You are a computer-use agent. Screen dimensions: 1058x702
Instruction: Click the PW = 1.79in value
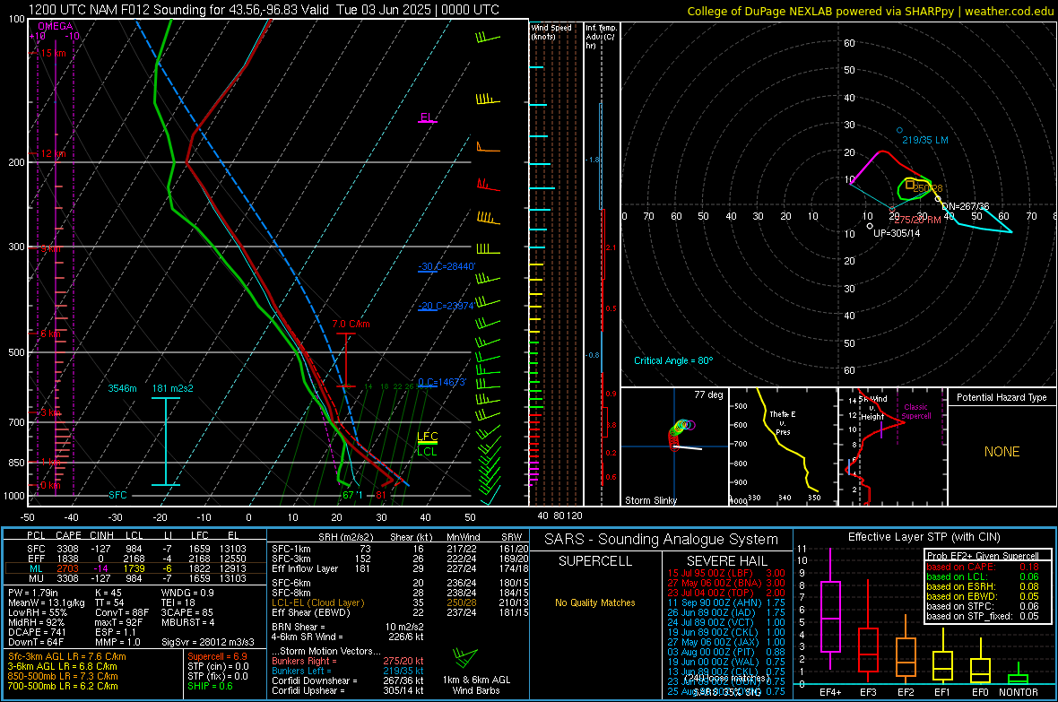(33, 593)
